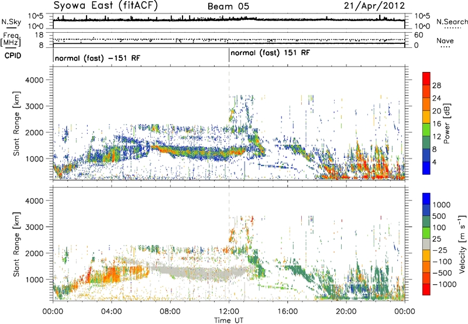
Task: Click the '-100' value on the velocity color bar
Action: click(442, 261)
